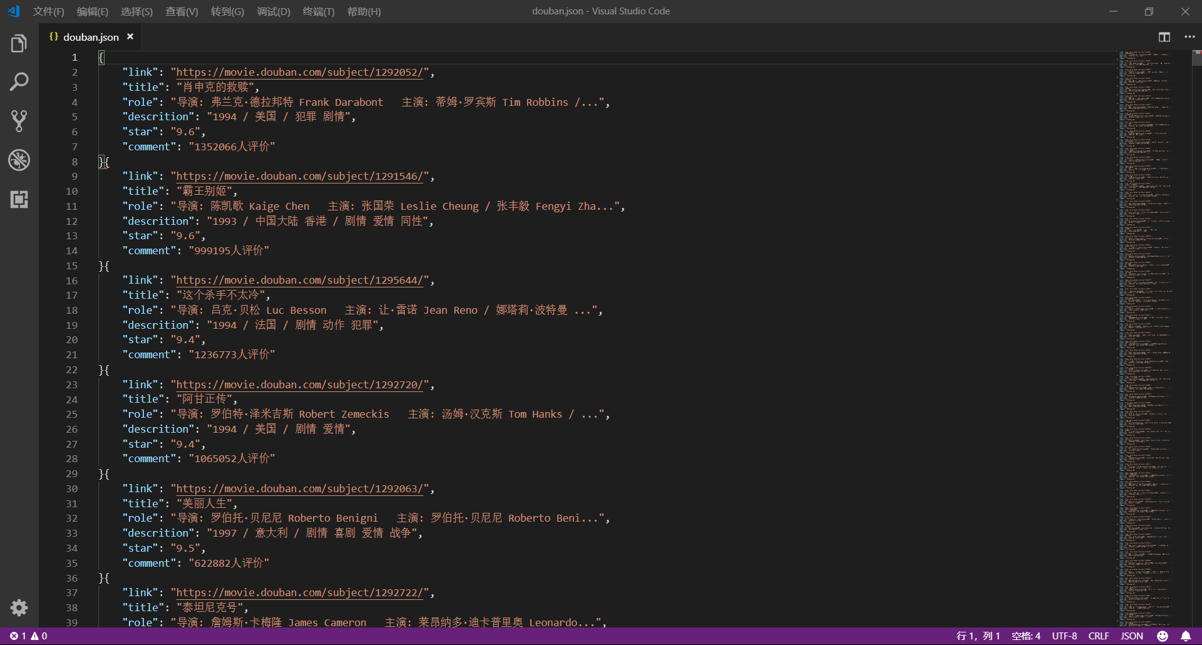Open the Source Control view

click(19, 121)
